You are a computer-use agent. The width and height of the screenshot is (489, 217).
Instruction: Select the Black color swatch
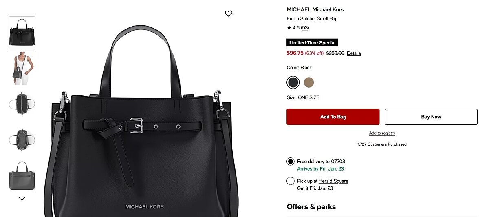pyautogui.click(x=293, y=82)
